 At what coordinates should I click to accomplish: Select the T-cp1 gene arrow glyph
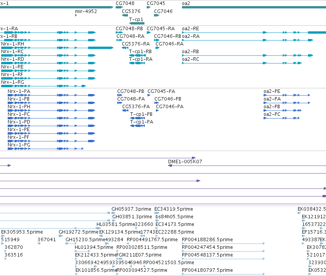(137, 23)
